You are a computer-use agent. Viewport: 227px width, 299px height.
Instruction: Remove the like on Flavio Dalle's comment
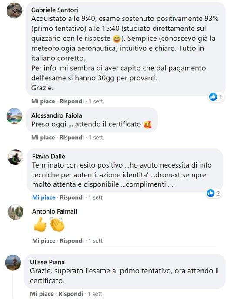tap(44, 197)
